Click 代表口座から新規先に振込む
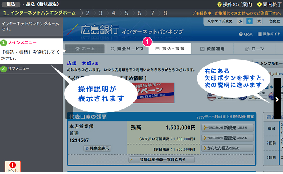 click(x=228, y=128)
